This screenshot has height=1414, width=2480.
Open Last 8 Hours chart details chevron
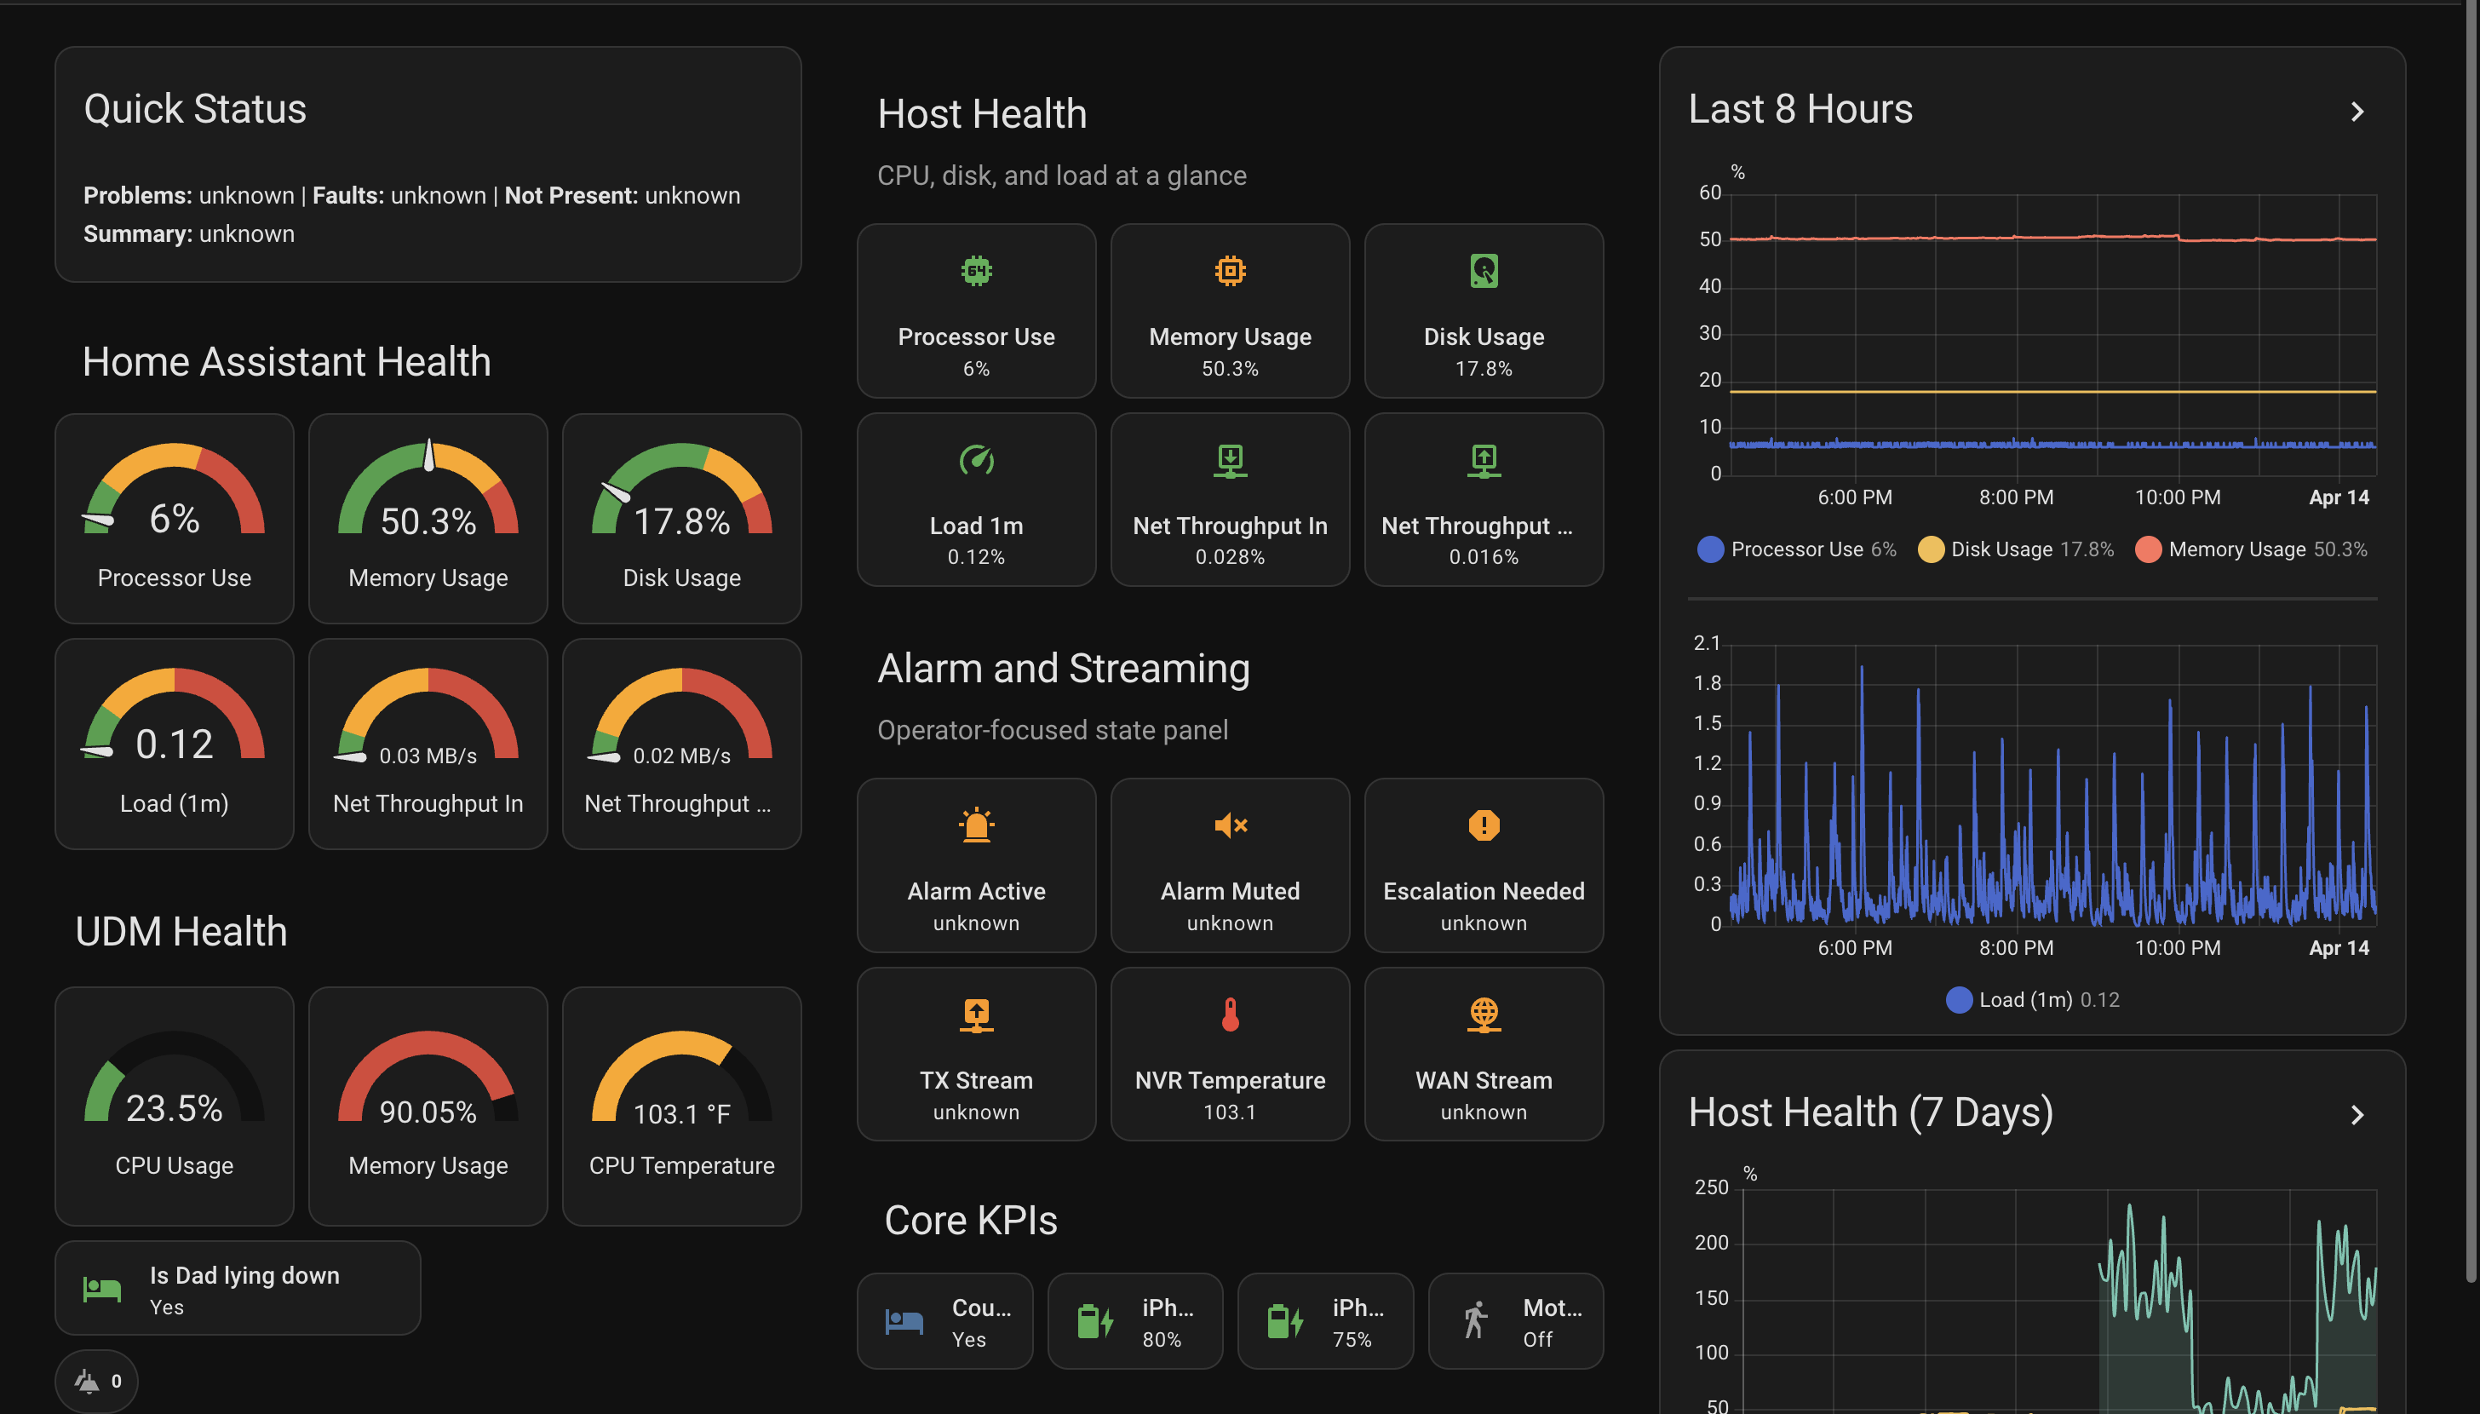2357,112
